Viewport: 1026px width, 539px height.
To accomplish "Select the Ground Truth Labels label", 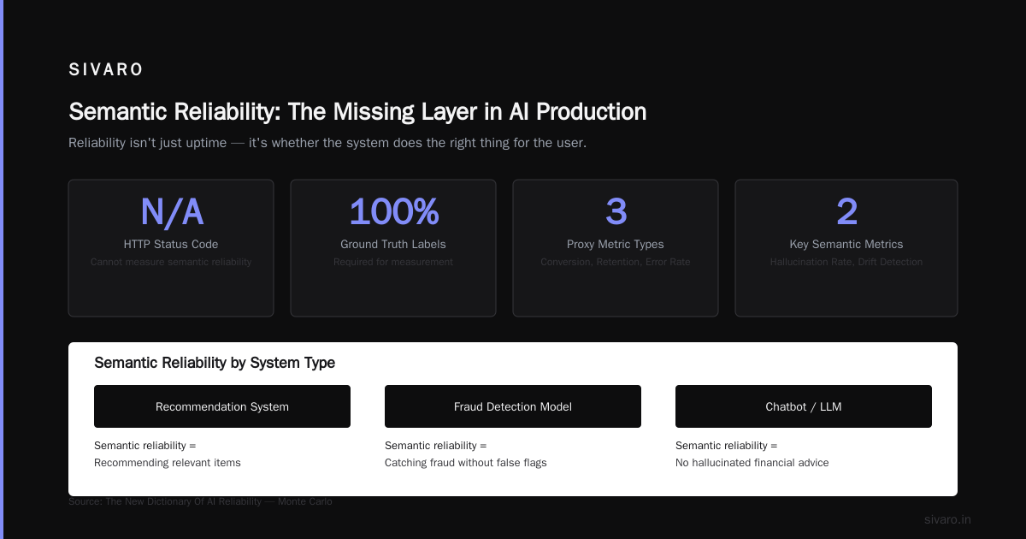I will (x=393, y=245).
